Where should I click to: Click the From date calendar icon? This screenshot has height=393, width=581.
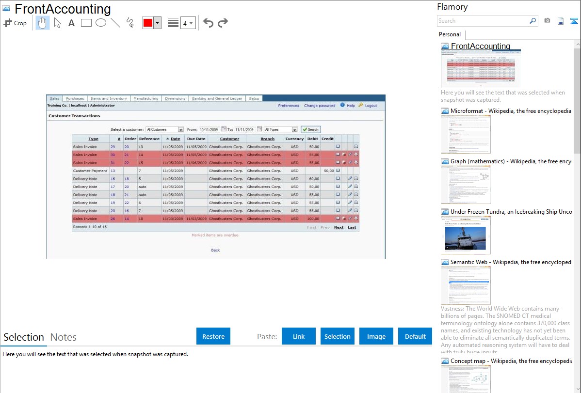224,129
